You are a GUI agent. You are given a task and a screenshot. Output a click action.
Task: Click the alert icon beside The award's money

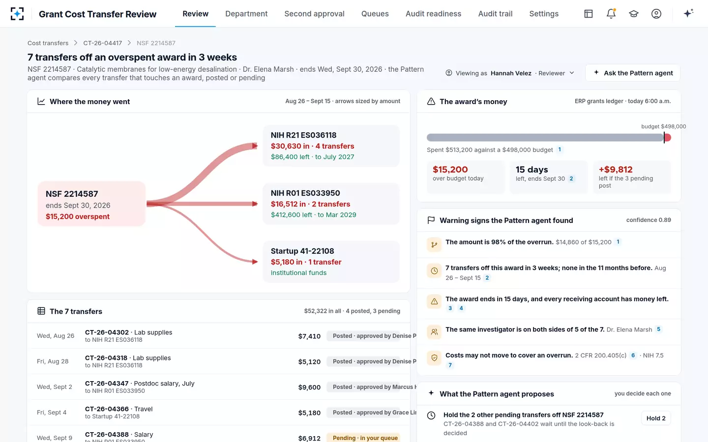431,102
